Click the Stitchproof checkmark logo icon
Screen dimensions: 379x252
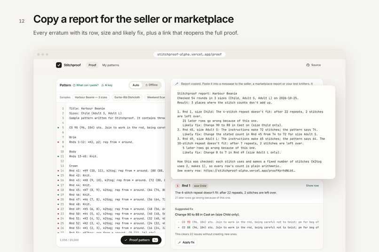[59, 65]
